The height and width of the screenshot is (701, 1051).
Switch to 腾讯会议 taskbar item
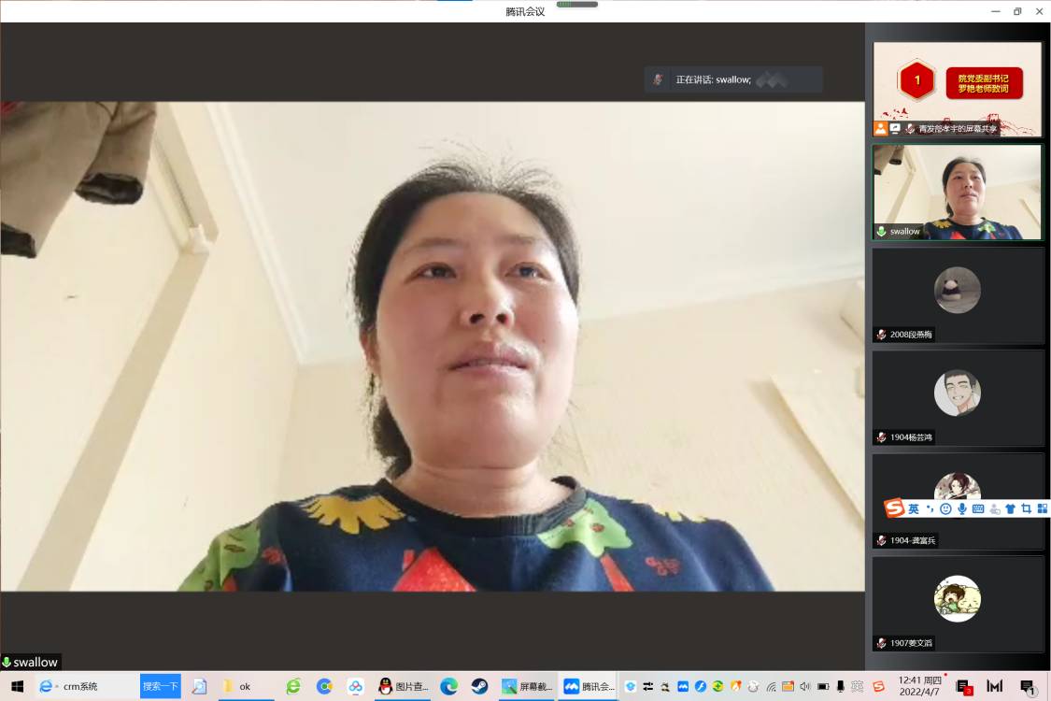[589, 686]
